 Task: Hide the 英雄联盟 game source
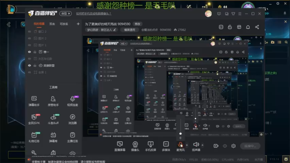tap(29, 66)
